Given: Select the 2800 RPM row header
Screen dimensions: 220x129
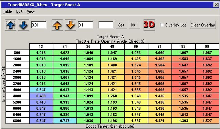Looking at the screenshot, I should 17,77.
